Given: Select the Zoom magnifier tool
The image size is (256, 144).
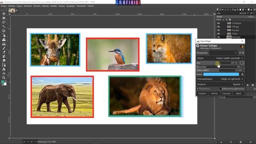Looking at the screenshot, I should (4, 78).
